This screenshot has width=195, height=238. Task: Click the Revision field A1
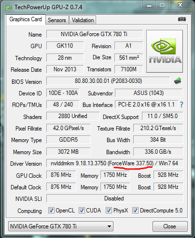pyautogui.click(x=129, y=46)
